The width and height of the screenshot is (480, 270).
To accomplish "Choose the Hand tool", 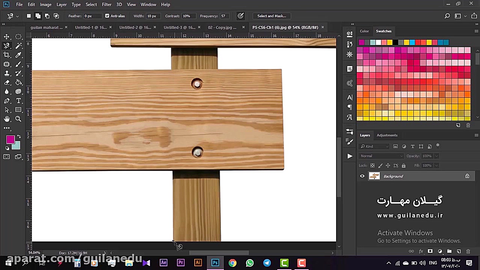I will (7, 119).
